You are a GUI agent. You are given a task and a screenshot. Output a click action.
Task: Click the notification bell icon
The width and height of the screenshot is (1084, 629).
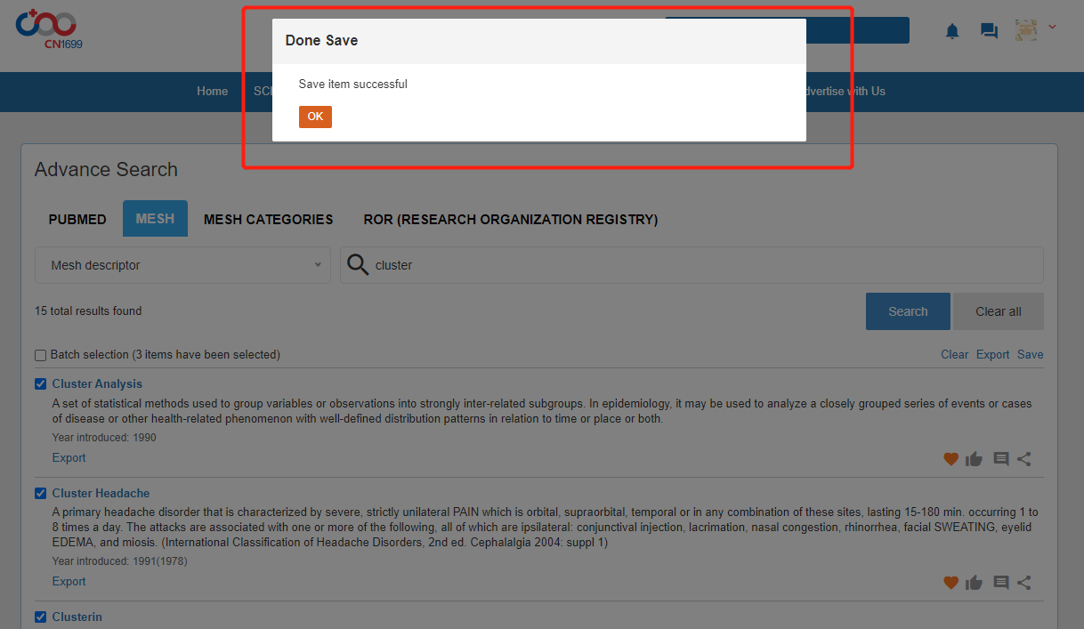pyautogui.click(x=952, y=31)
